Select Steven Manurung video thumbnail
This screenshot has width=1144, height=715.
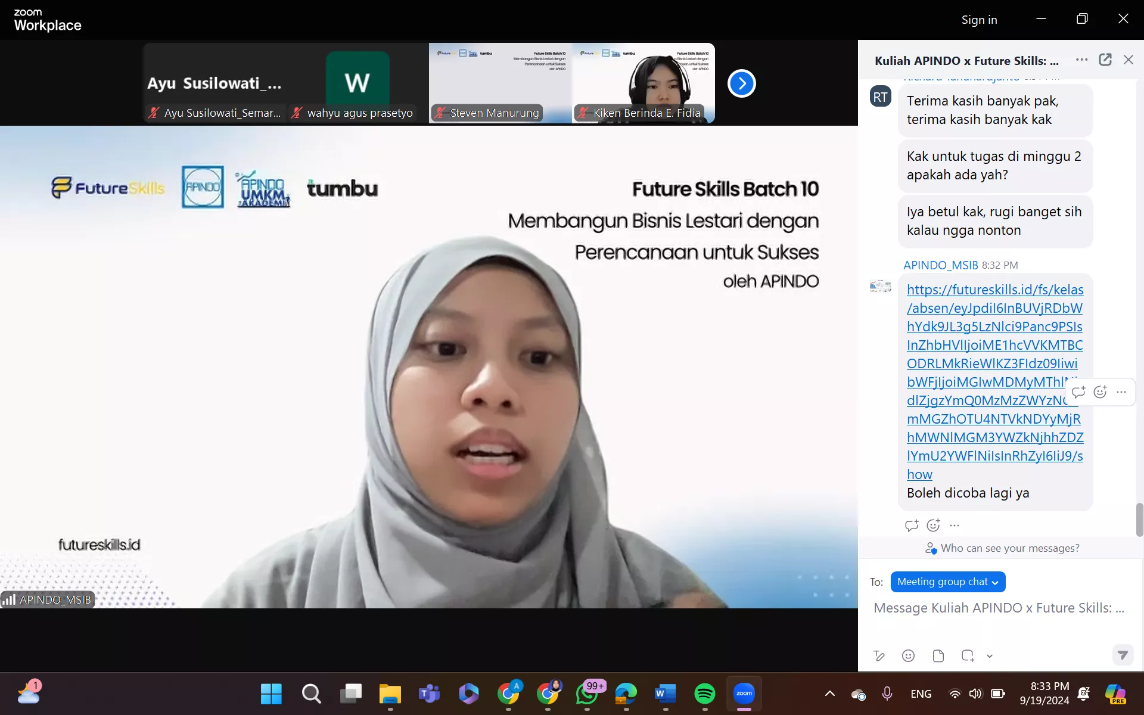pyautogui.click(x=500, y=83)
